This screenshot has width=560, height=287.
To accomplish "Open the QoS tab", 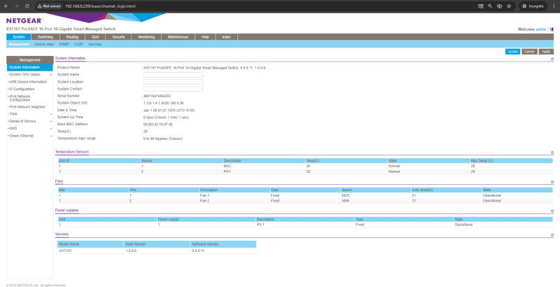I will [95, 37].
